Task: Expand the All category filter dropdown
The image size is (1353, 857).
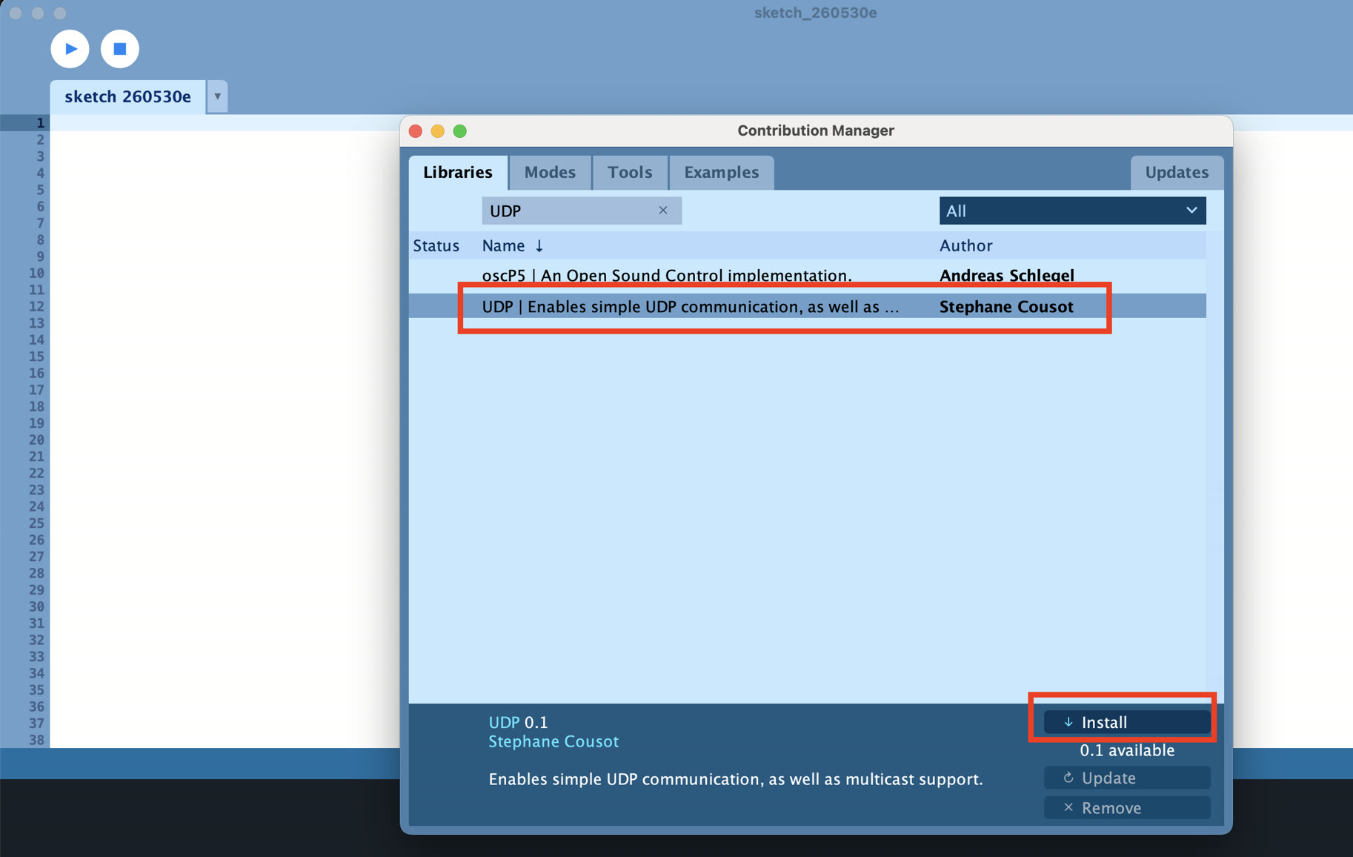Action: (x=1072, y=211)
